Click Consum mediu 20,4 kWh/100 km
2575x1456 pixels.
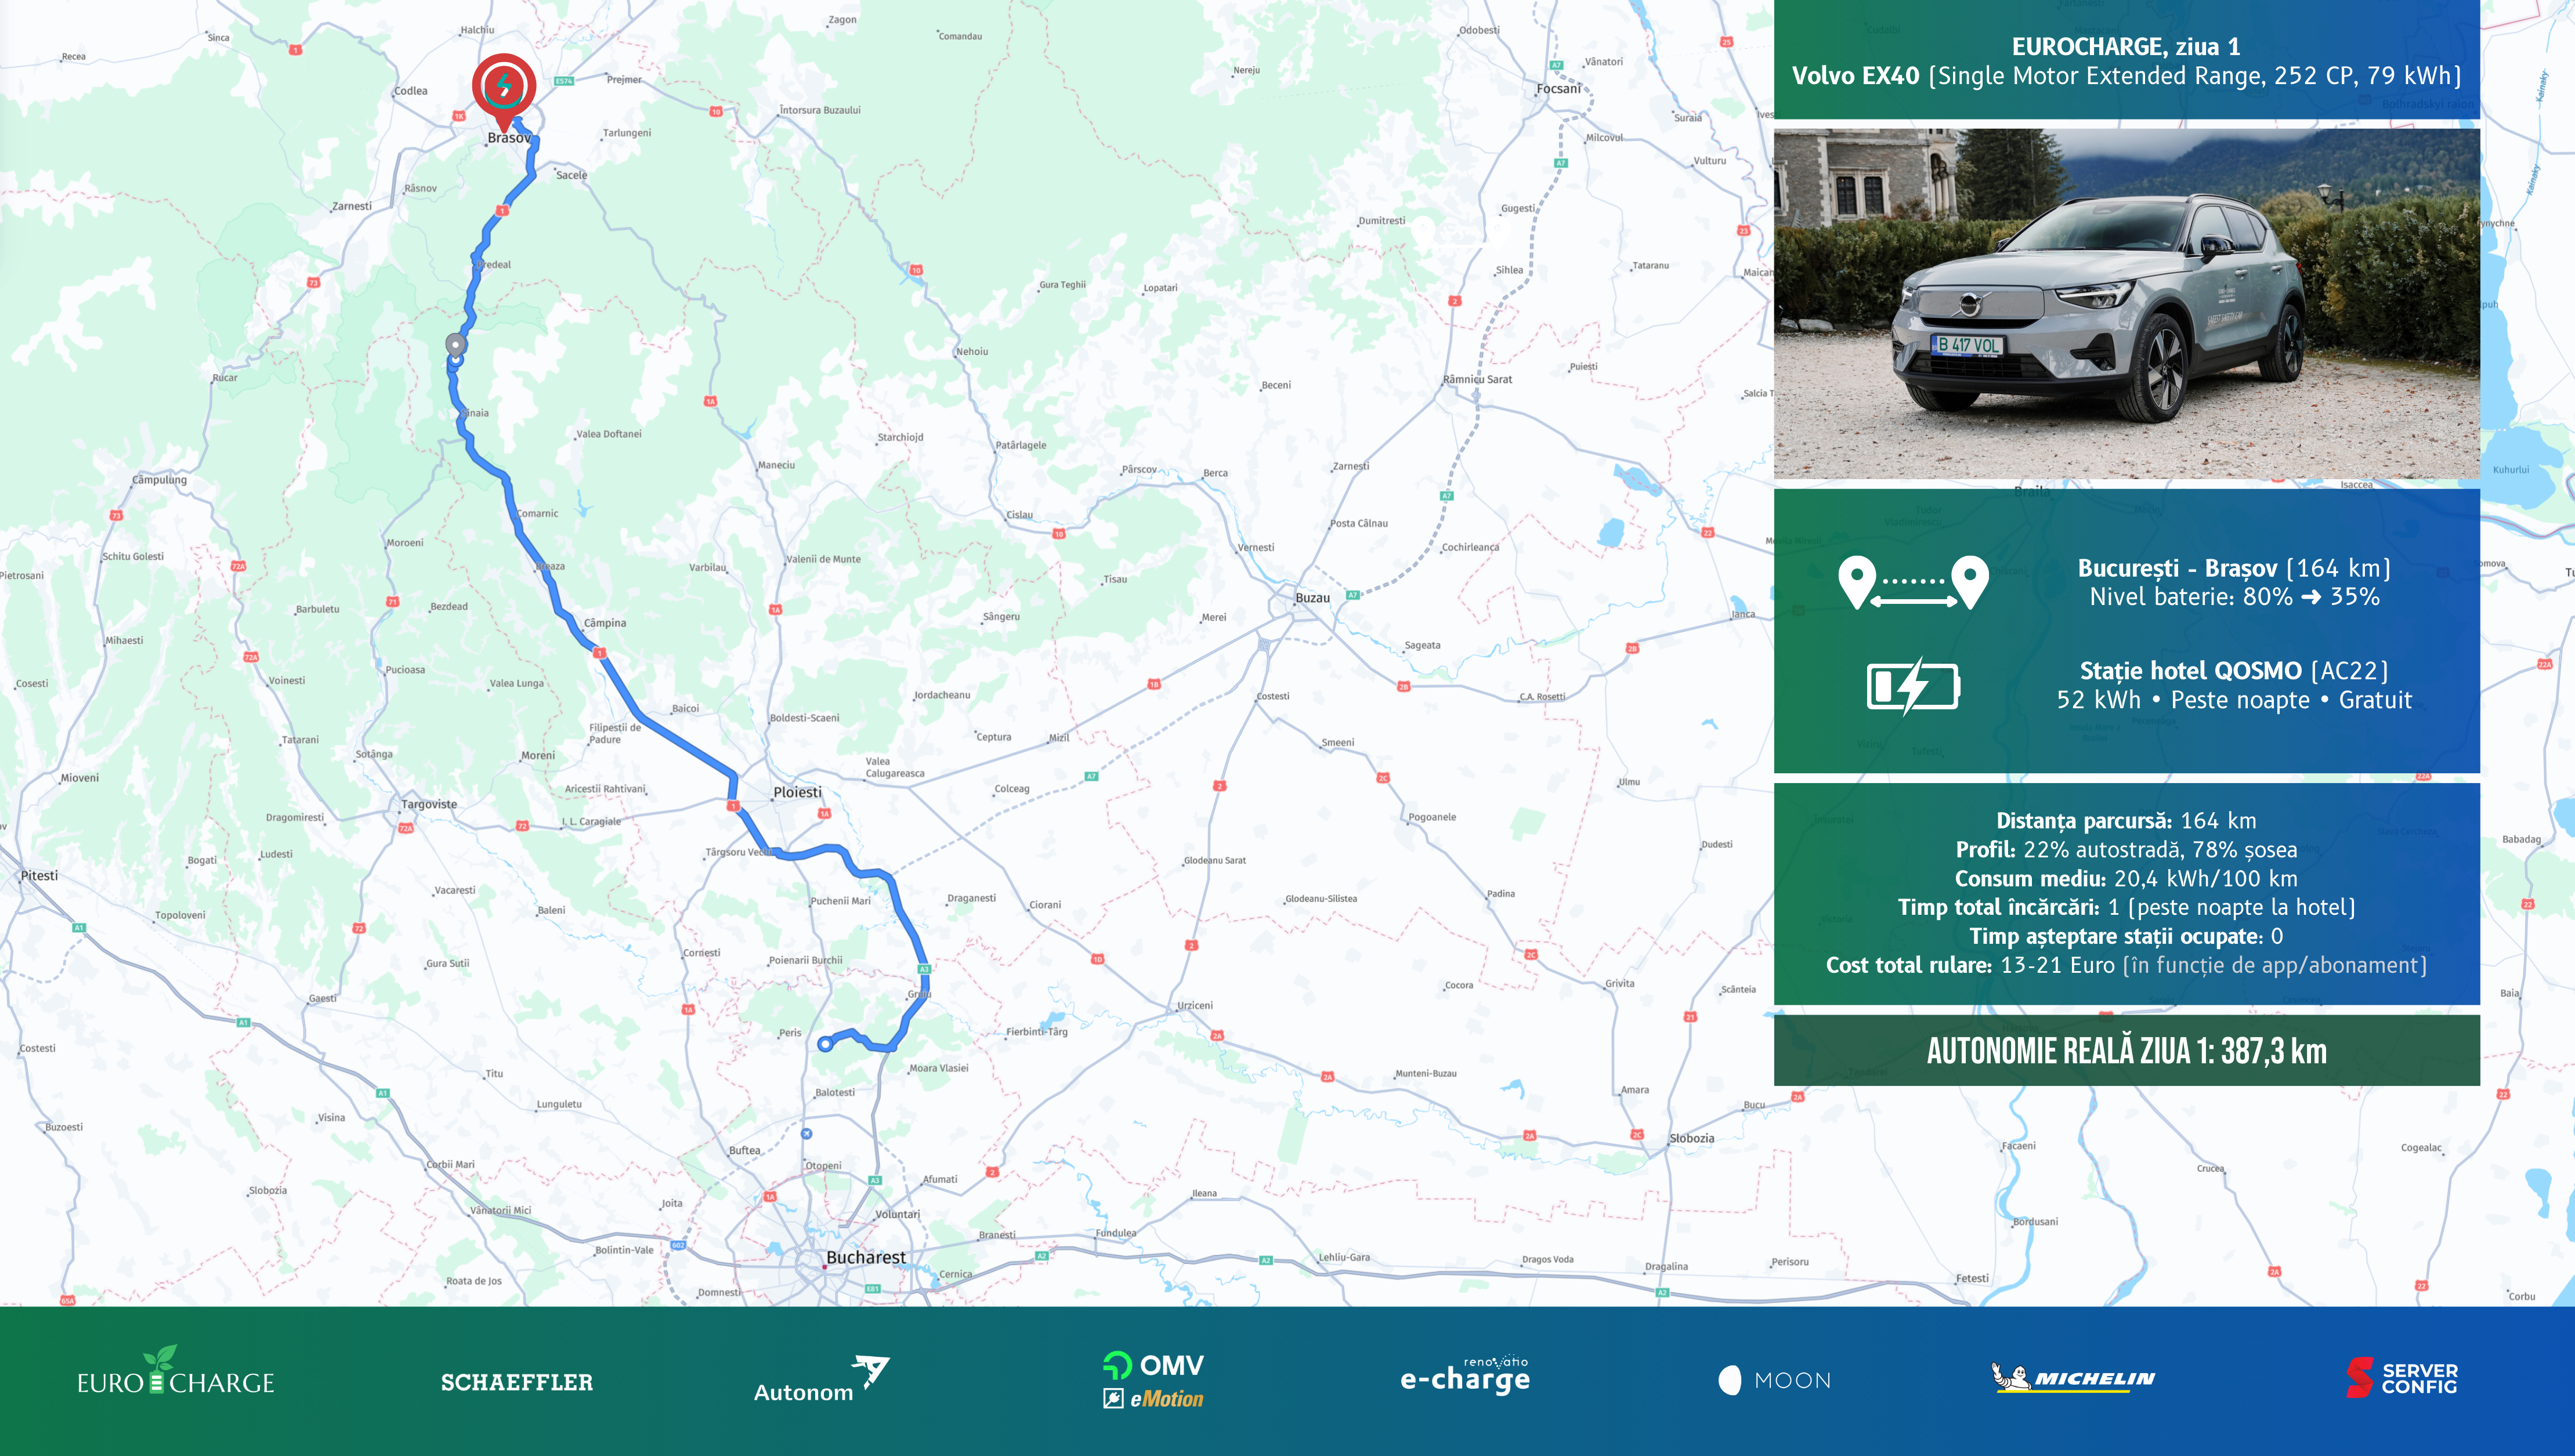tap(2126, 879)
